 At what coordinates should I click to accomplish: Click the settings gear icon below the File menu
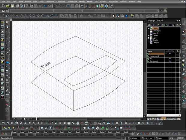point(3,11)
